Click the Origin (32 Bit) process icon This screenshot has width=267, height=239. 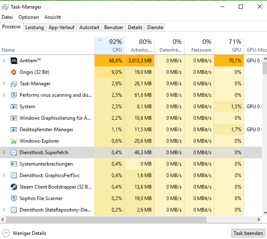point(13,72)
